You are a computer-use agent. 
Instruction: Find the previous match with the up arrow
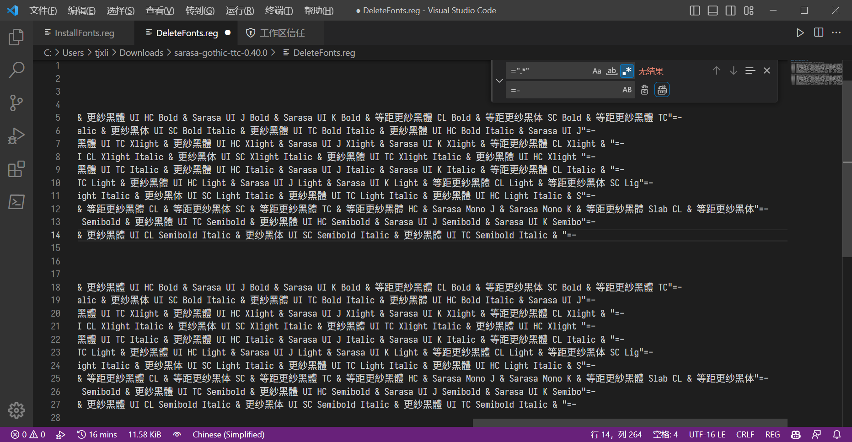716,70
